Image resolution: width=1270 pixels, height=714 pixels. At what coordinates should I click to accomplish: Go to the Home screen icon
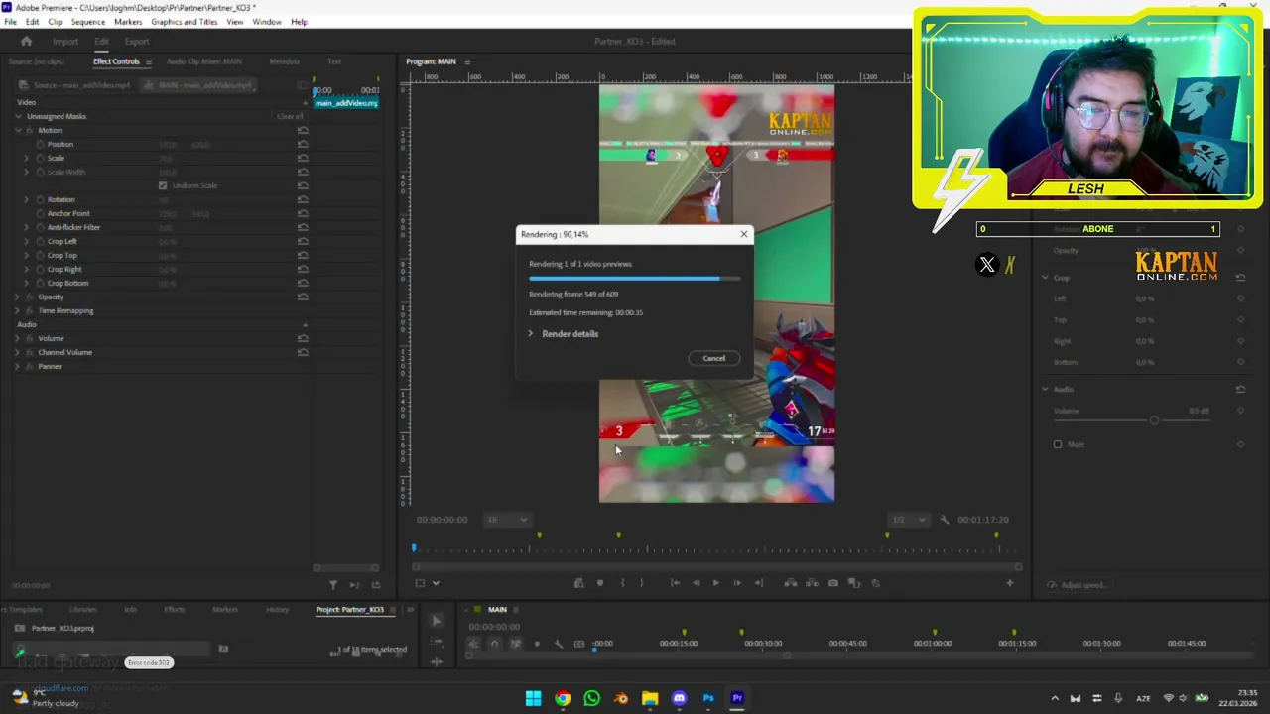coord(26,41)
